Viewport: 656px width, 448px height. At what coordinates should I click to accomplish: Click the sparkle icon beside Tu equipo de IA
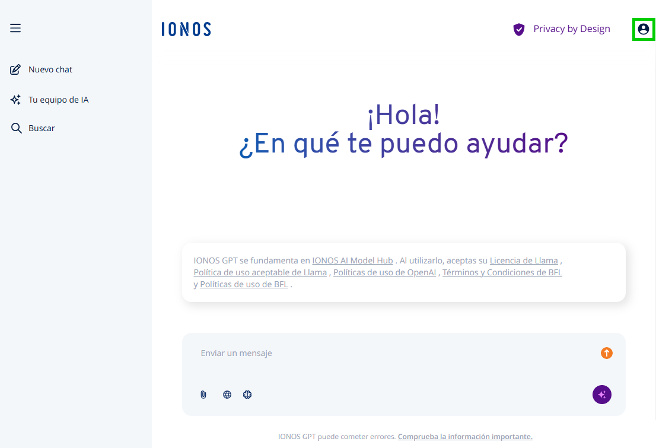click(15, 100)
